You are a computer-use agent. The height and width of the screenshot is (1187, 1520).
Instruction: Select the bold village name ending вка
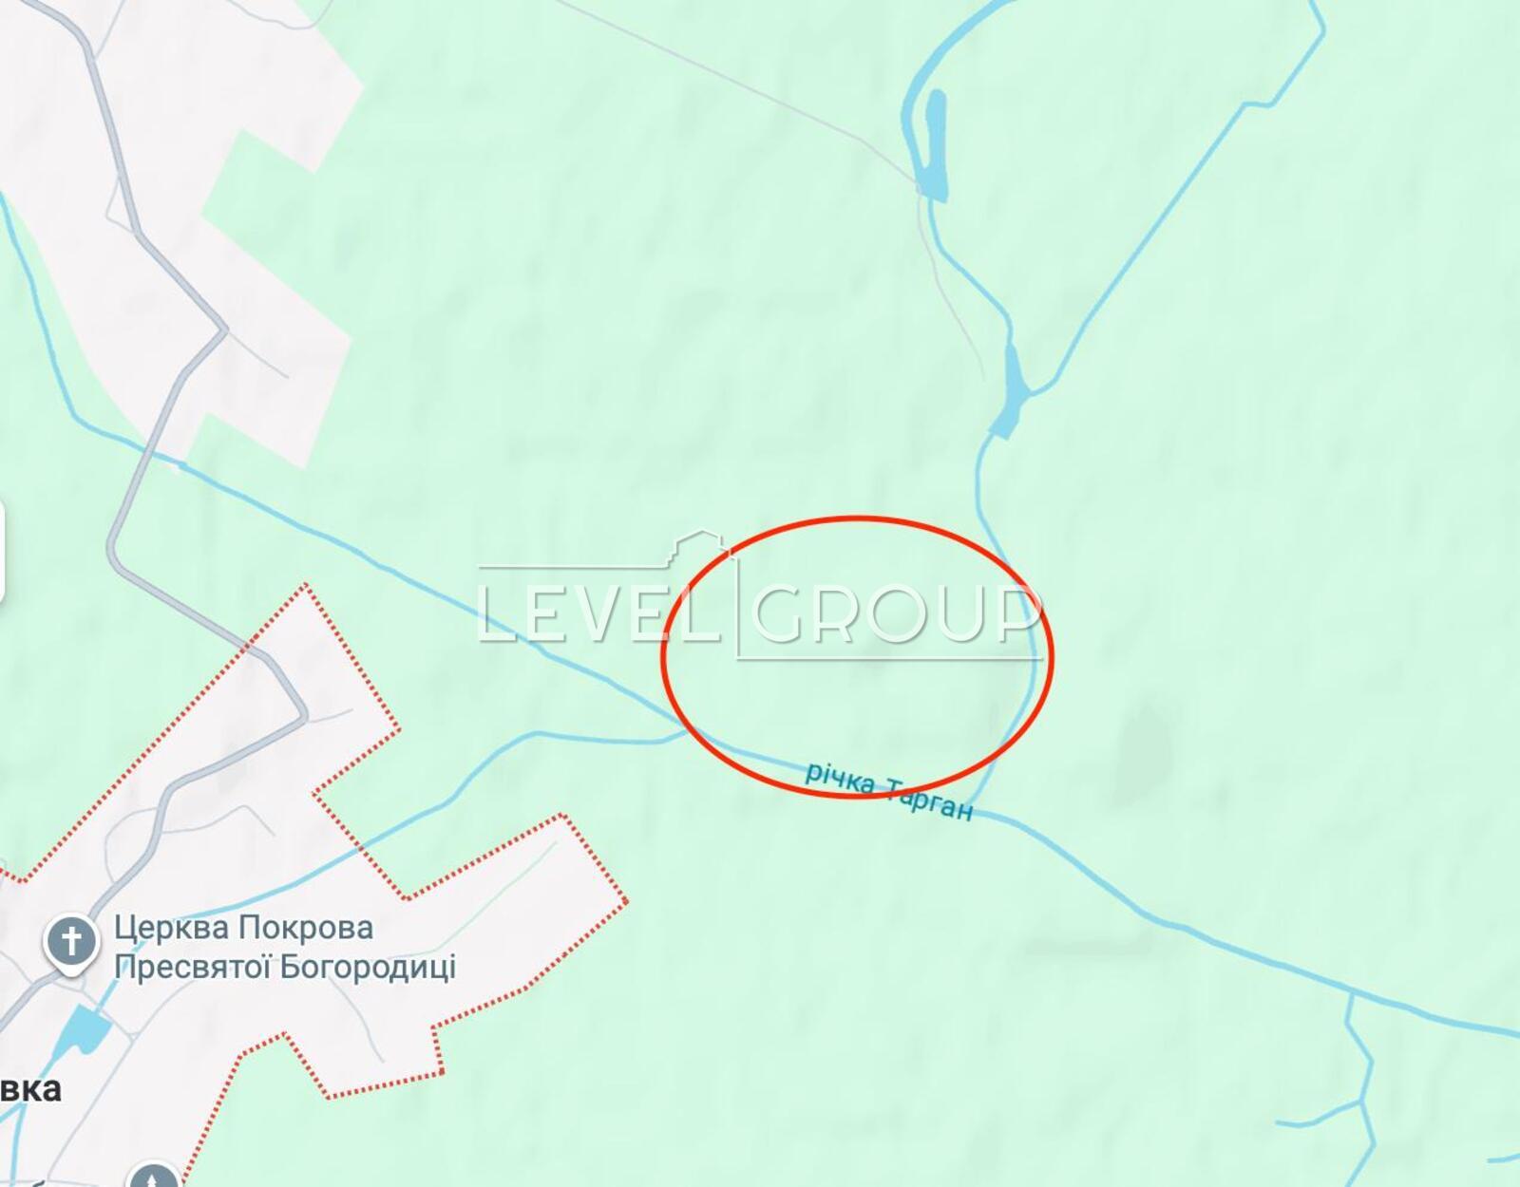tap(30, 1089)
